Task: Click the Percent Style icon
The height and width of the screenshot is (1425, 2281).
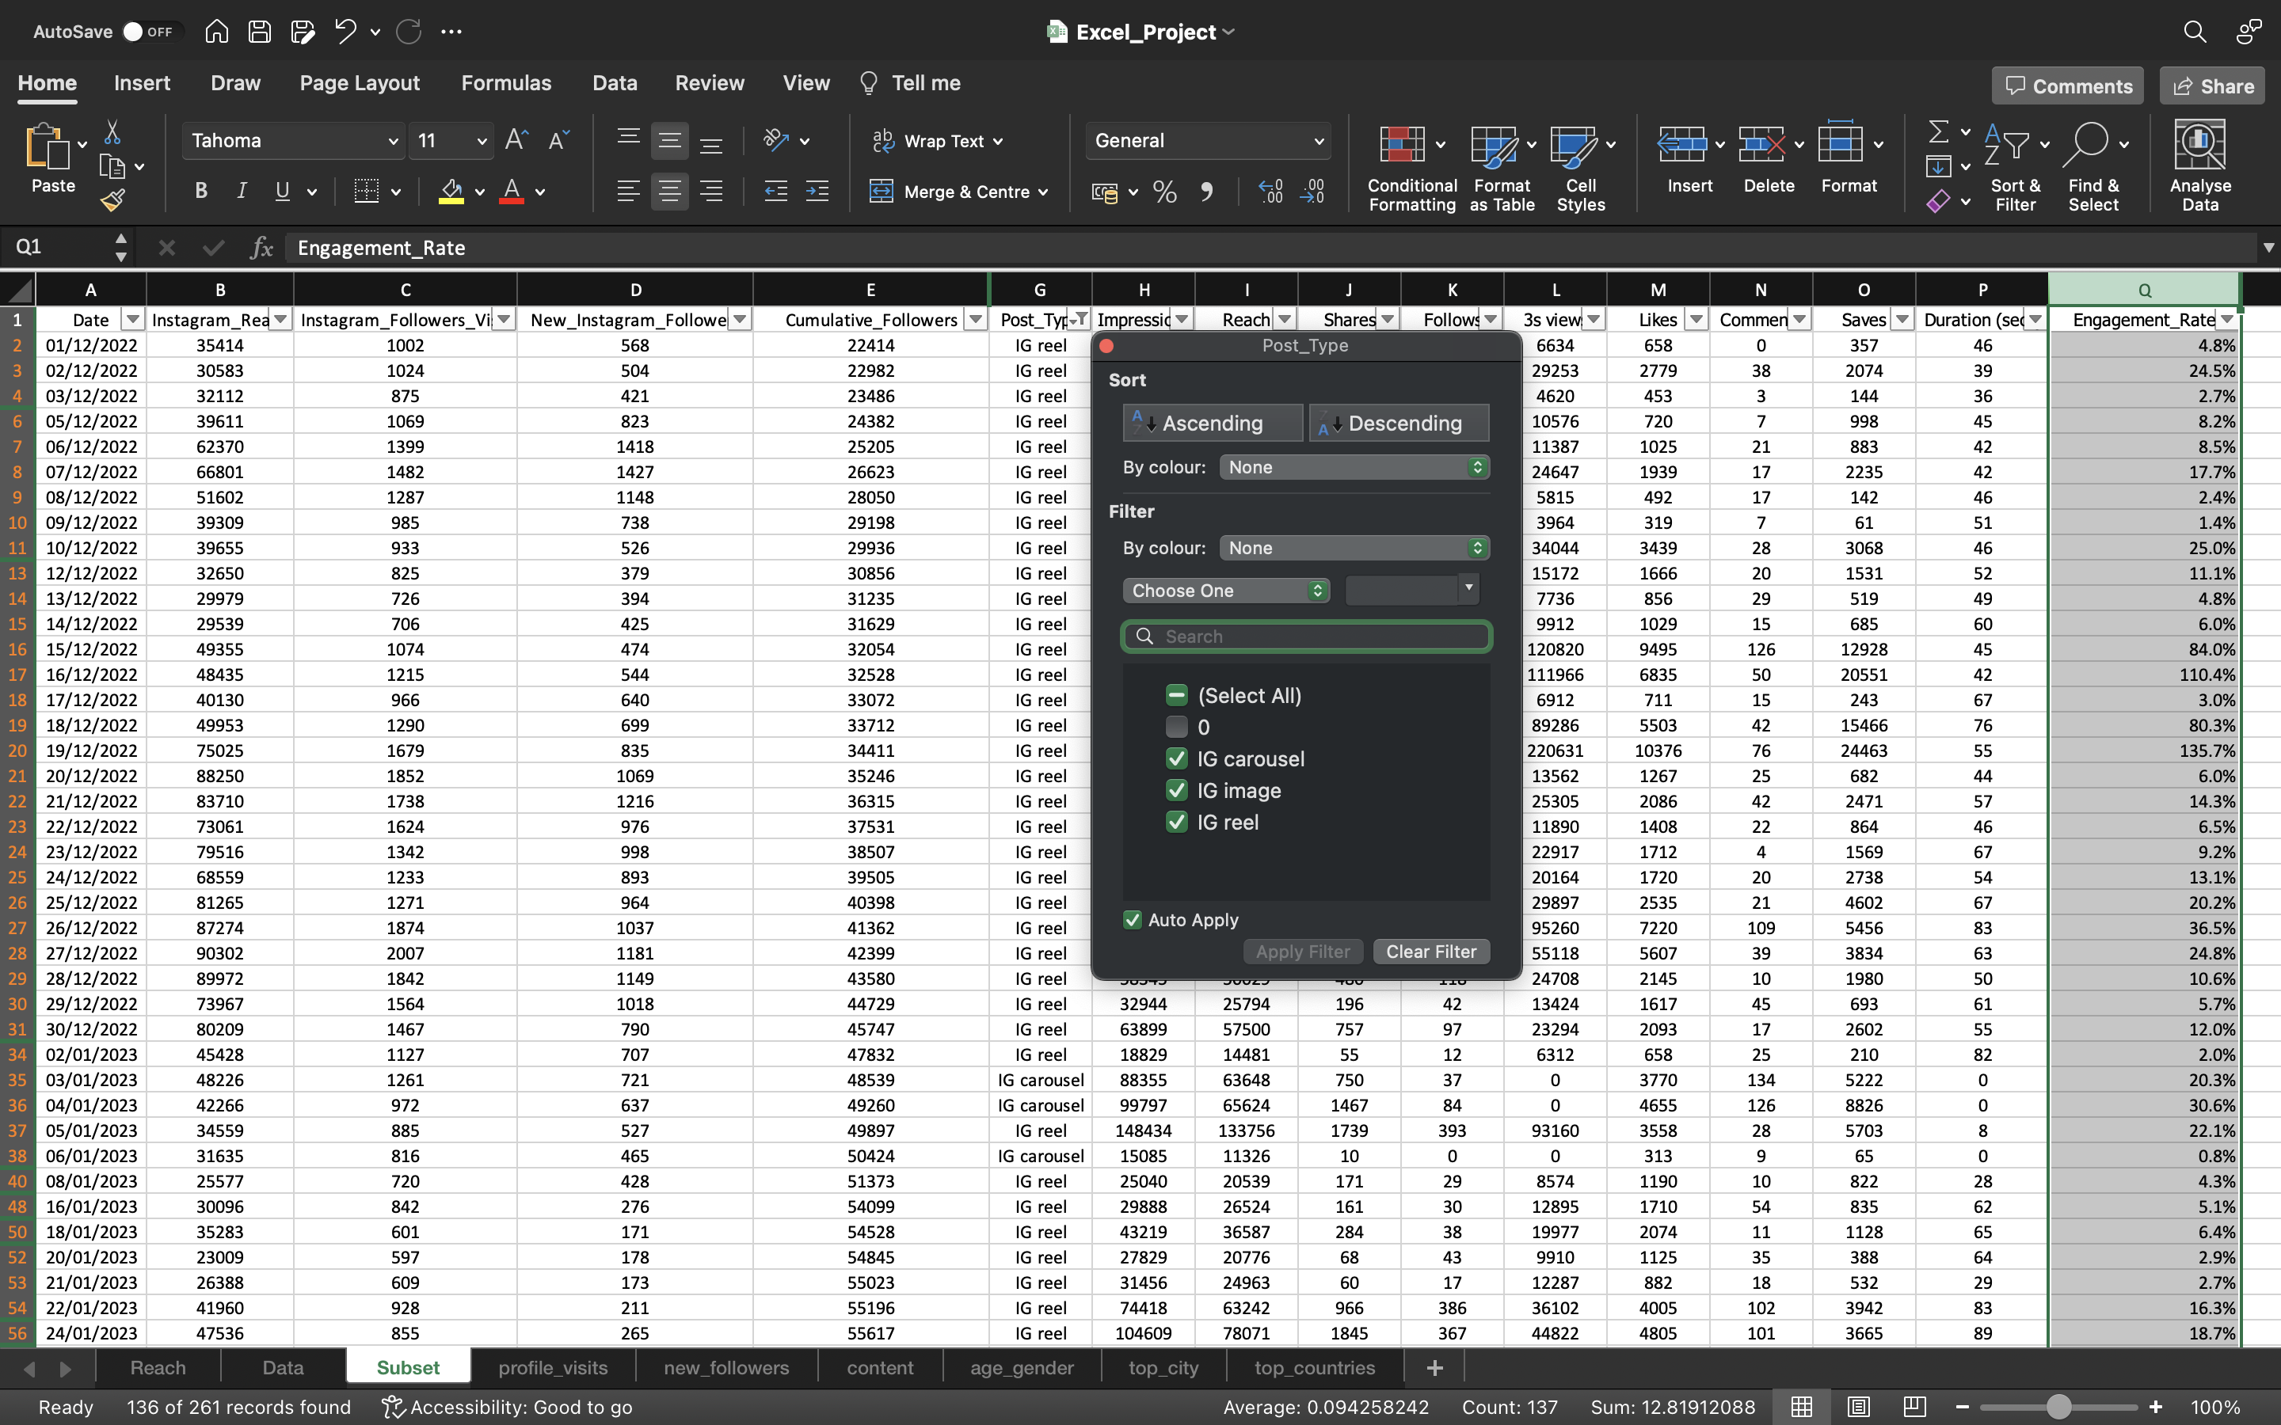Action: point(1165,192)
